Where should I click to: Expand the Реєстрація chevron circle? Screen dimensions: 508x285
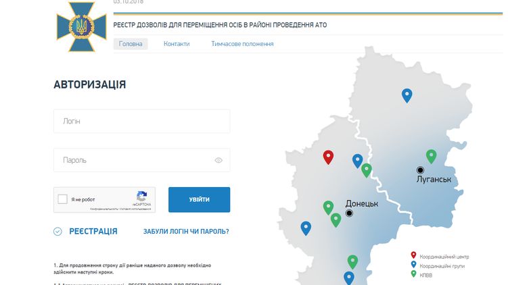[x=57, y=232]
